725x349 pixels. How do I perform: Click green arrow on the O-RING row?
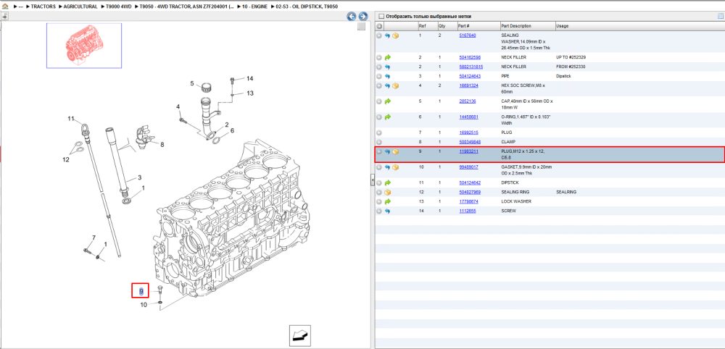point(387,117)
